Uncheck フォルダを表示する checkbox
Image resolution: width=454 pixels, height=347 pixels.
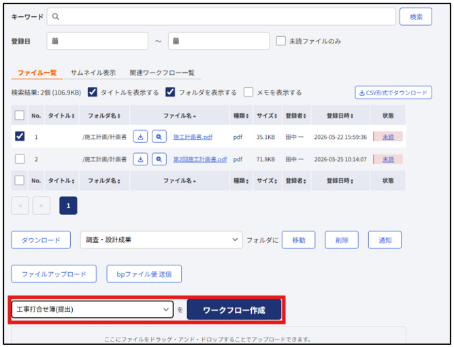click(x=170, y=92)
